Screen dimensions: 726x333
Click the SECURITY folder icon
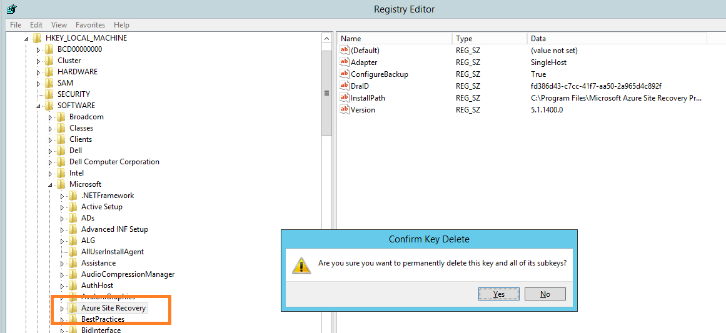click(x=49, y=94)
